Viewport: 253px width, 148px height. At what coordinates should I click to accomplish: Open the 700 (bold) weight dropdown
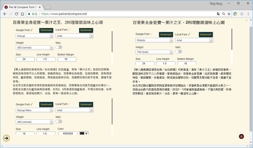point(154,51)
